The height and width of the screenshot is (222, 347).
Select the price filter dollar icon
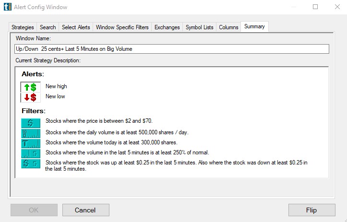pyautogui.click(x=30, y=122)
